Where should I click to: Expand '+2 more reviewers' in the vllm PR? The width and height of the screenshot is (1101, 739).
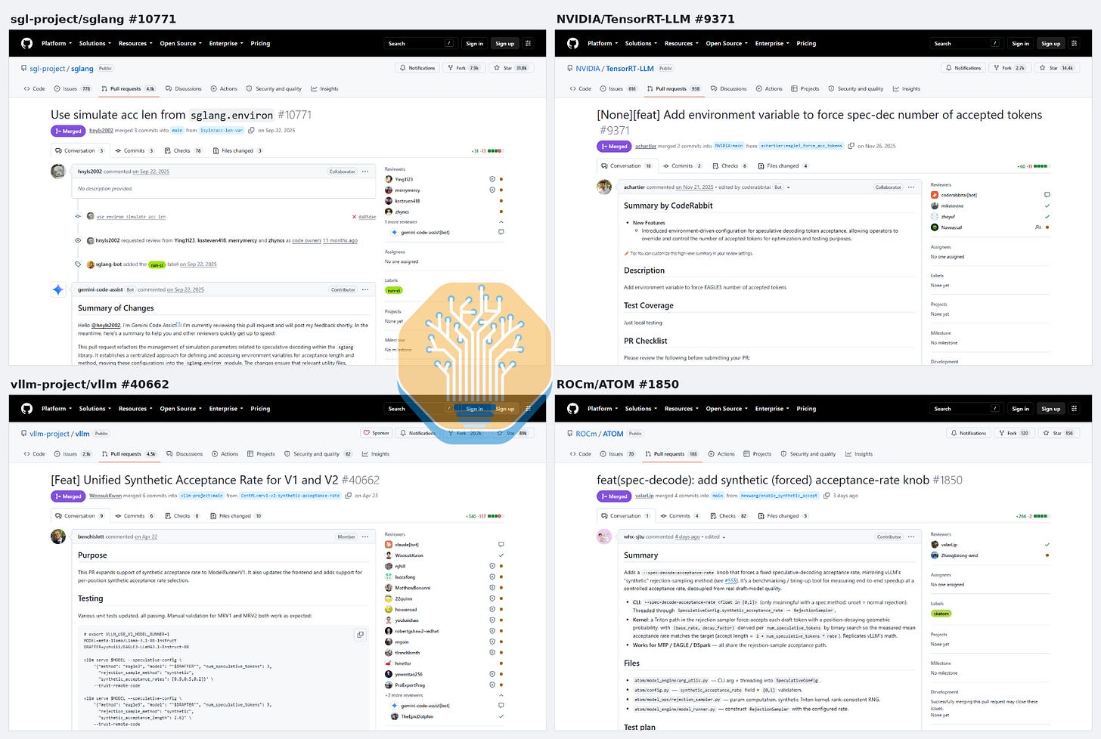442,695
